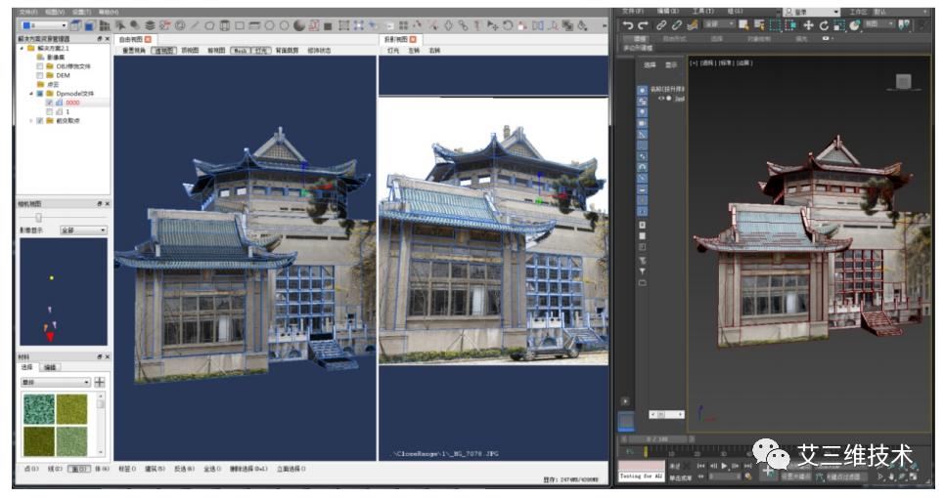Click the perspective view button
Viewport: 945px width, 498px height.
(x=163, y=51)
